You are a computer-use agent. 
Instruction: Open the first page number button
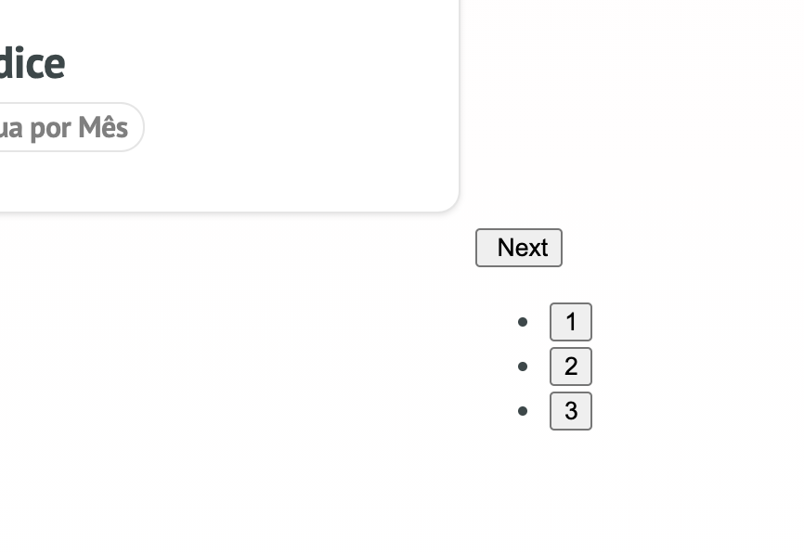(570, 322)
